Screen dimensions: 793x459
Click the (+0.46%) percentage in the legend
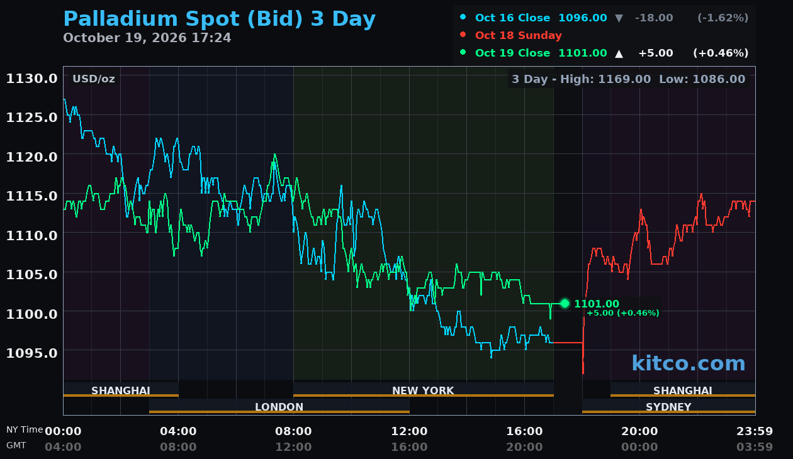(x=721, y=53)
